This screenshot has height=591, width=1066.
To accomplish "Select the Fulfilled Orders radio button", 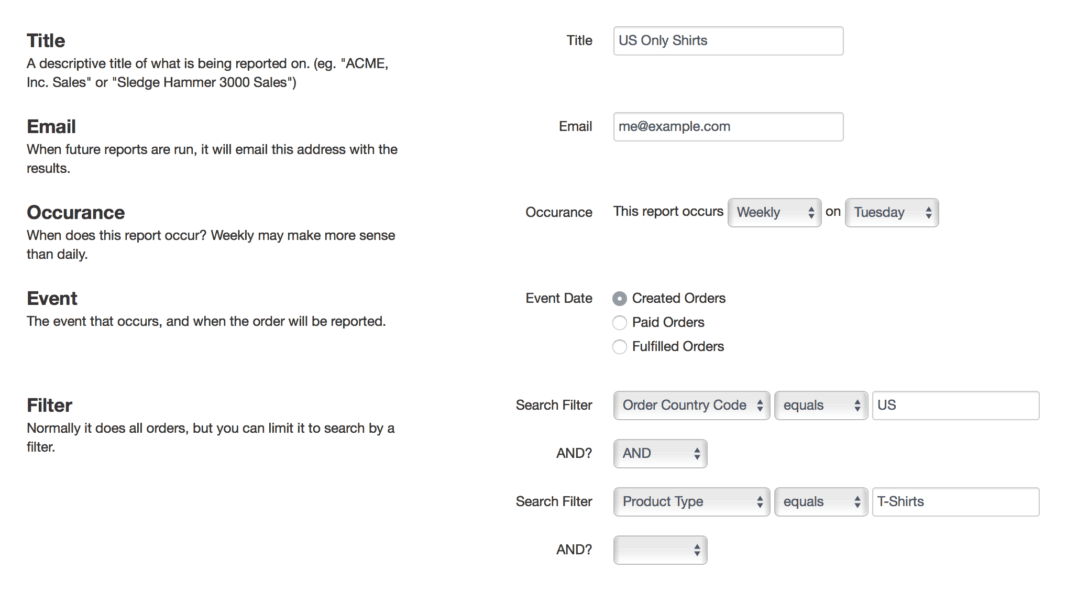I will (620, 347).
